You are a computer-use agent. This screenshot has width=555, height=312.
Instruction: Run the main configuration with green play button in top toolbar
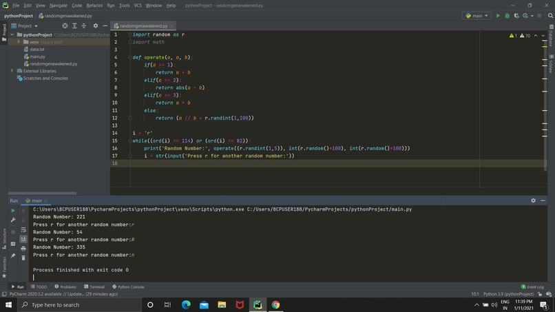click(498, 16)
